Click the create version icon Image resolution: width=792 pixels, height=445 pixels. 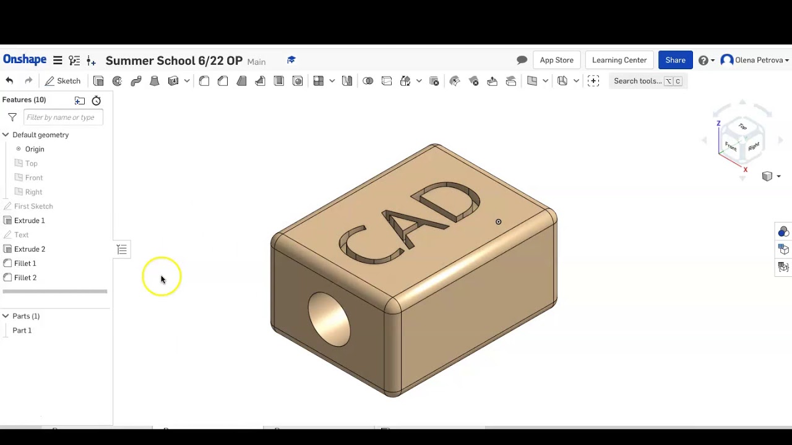coord(91,60)
